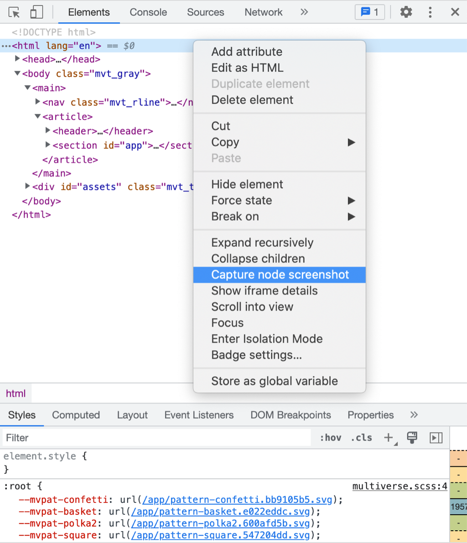Open the Properties sidebar tab
Image resolution: width=467 pixels, height=543 pixels.
click(371, 415)
